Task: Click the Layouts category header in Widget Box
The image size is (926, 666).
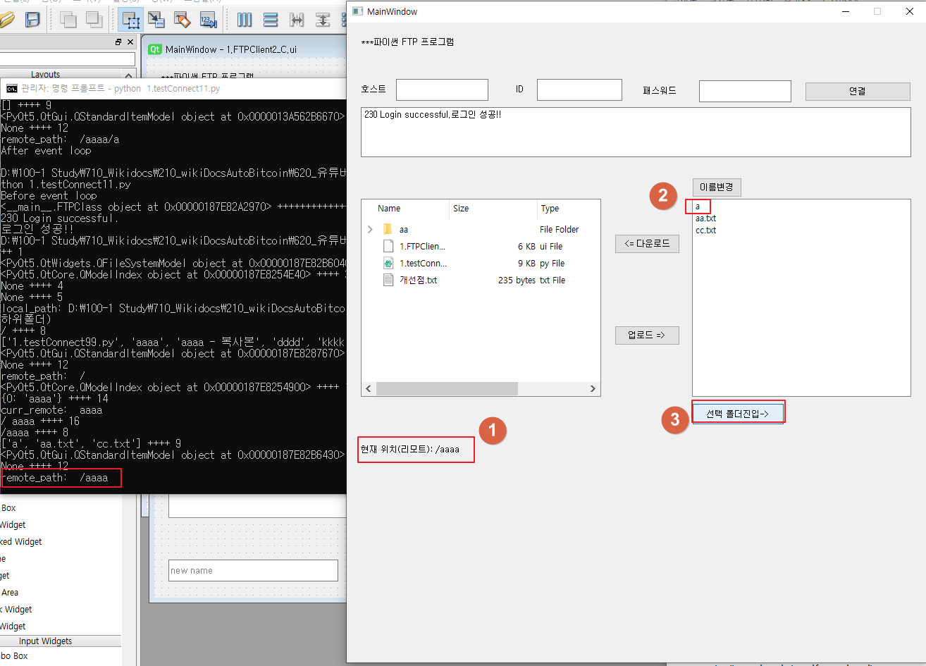Action: click(x=46, y=75)
